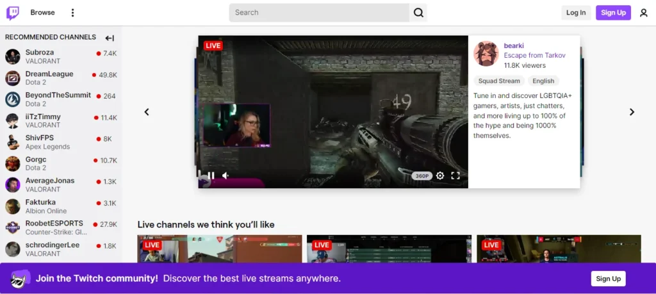This screenshot has width=656, height=294.
Task: Open bearki's avatar
Action: click(486, 54)
